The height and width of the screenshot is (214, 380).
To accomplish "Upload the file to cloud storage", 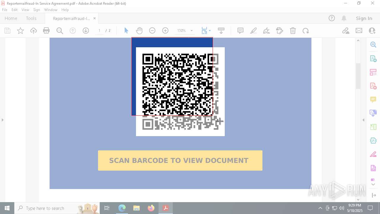I will coord(34,31).
